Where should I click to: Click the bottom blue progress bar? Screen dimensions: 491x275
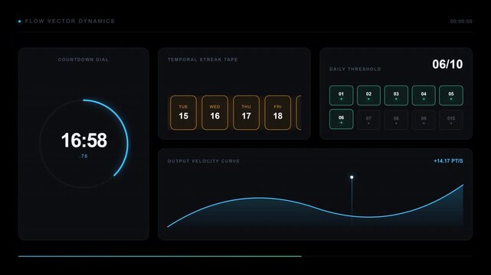click(159, 256)
